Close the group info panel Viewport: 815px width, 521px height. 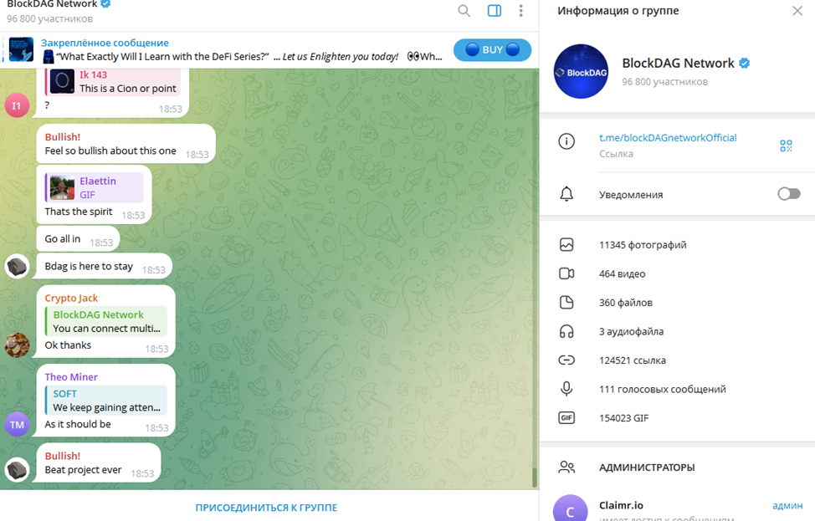(x=797, y=11)
